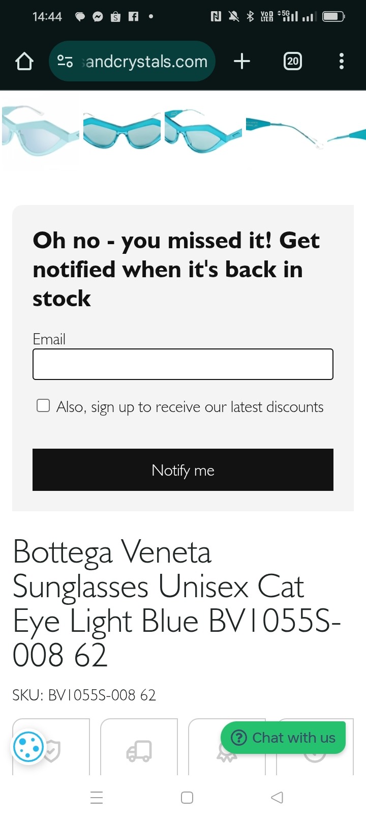Open the Chat with us widget
Viewport: 366px width, 820px height.
(x=283, y=738)
